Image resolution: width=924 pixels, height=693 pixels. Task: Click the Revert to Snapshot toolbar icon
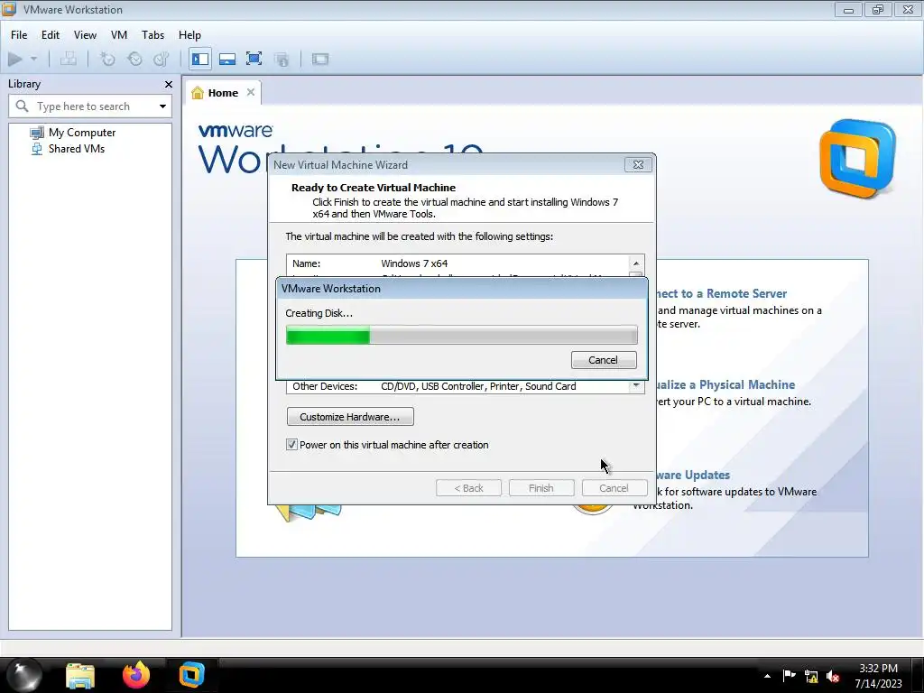point(135,59)
